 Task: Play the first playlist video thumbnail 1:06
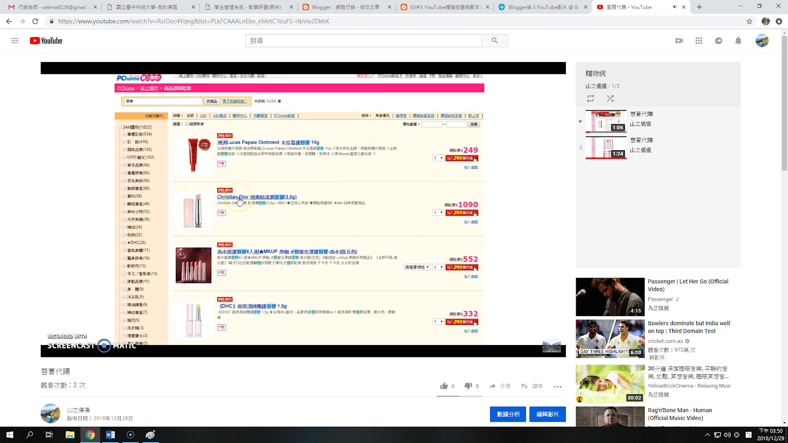point(606,122)
